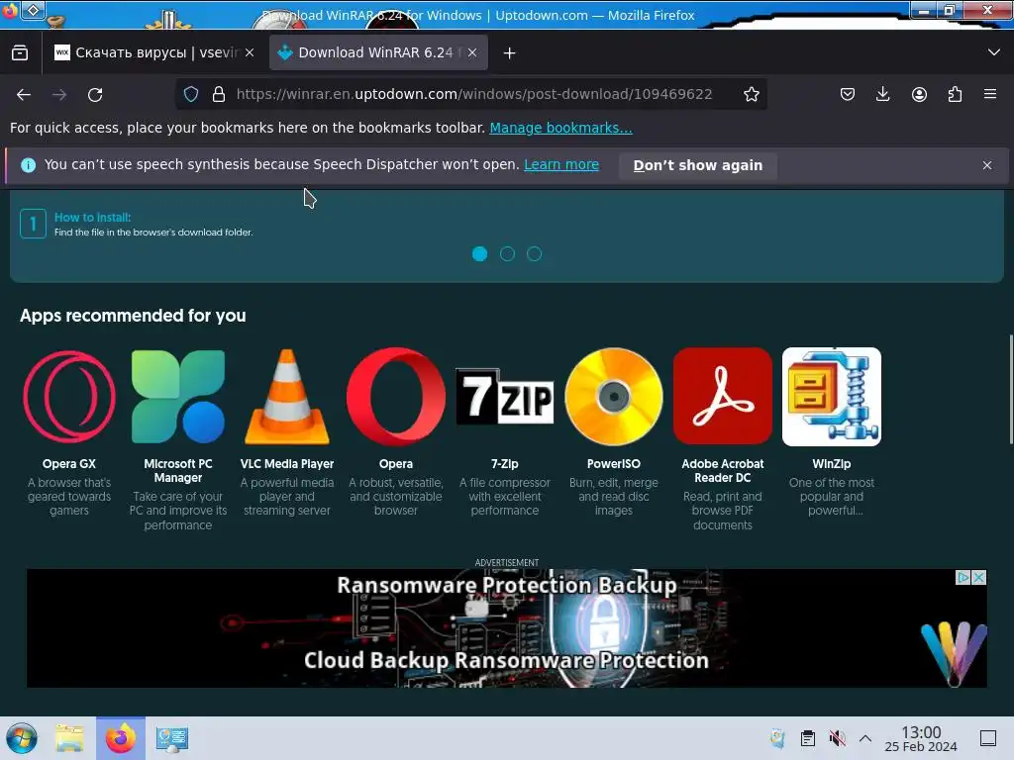This screenshot has height=760, width=1014.
Task: Open the system settings taskbar icon
Action: tap(172, 738)
